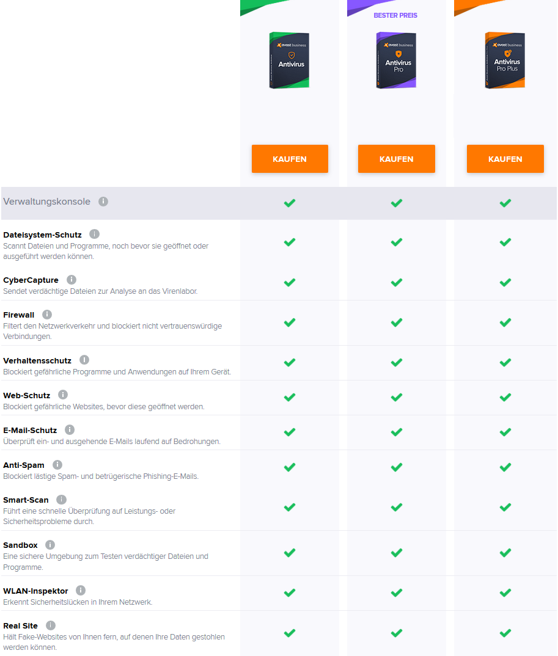Image resolution: width=558 pixels, height=656 pixels.
Task: Click info icon beside E-Mail-Schutz
Action: [70, 430]
